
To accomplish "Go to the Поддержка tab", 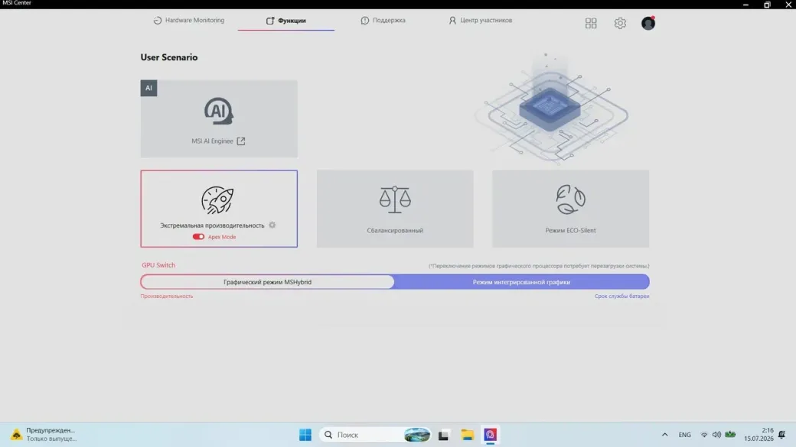I will 383,21.
